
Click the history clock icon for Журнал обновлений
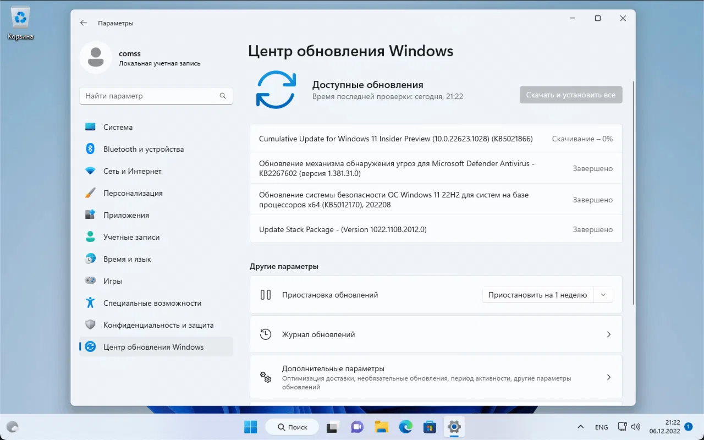click(x=266, y=334)
